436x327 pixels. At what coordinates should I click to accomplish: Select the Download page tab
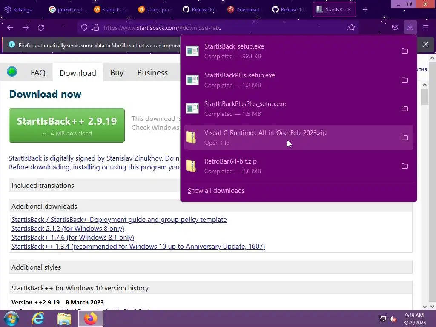(78, 73)
